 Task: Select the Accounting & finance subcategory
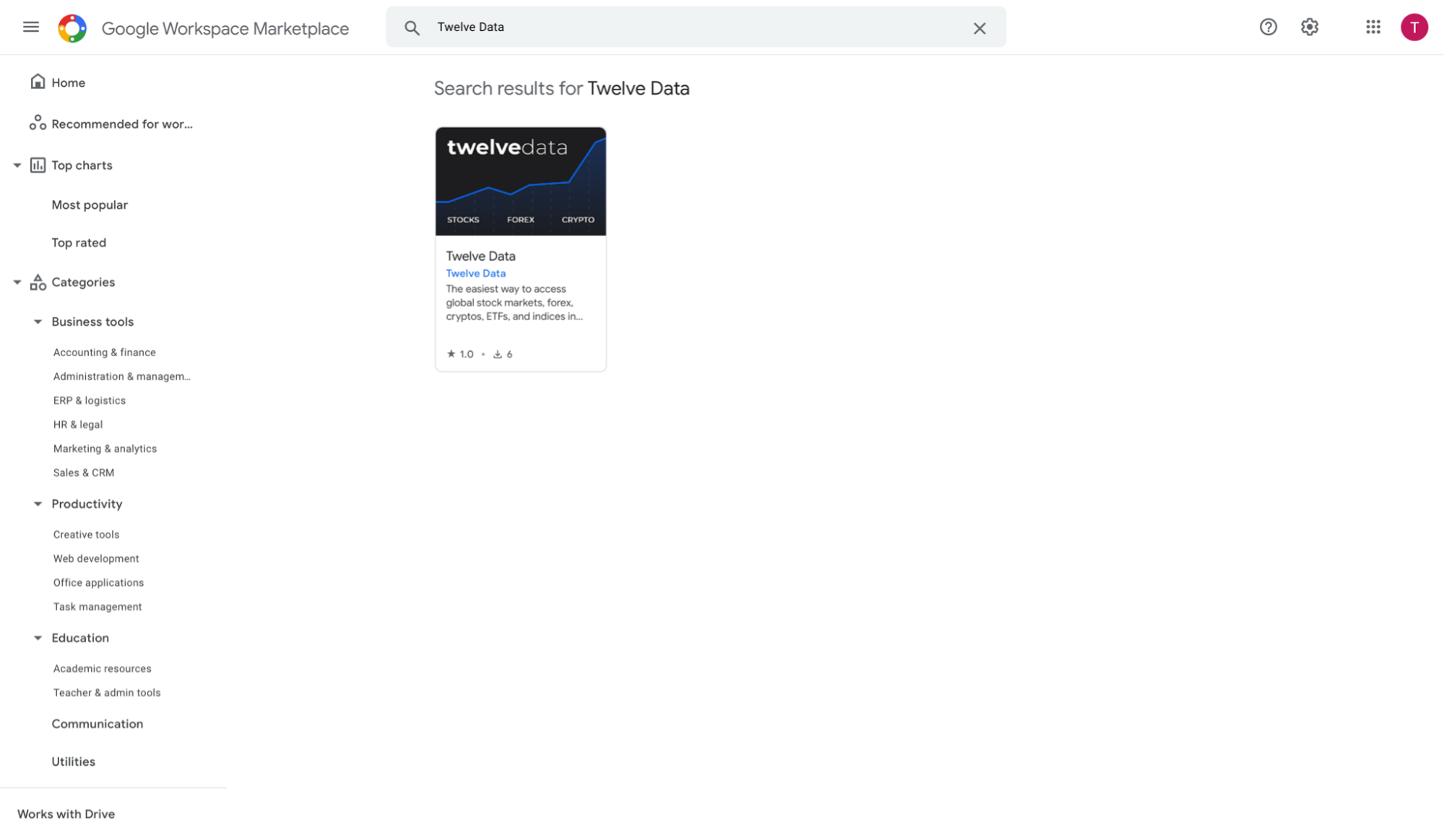coord(104,352)
